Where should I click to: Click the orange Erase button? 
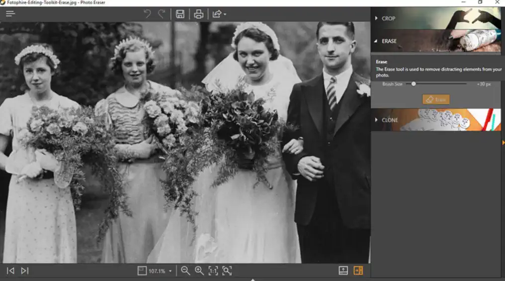click(436, 100)
